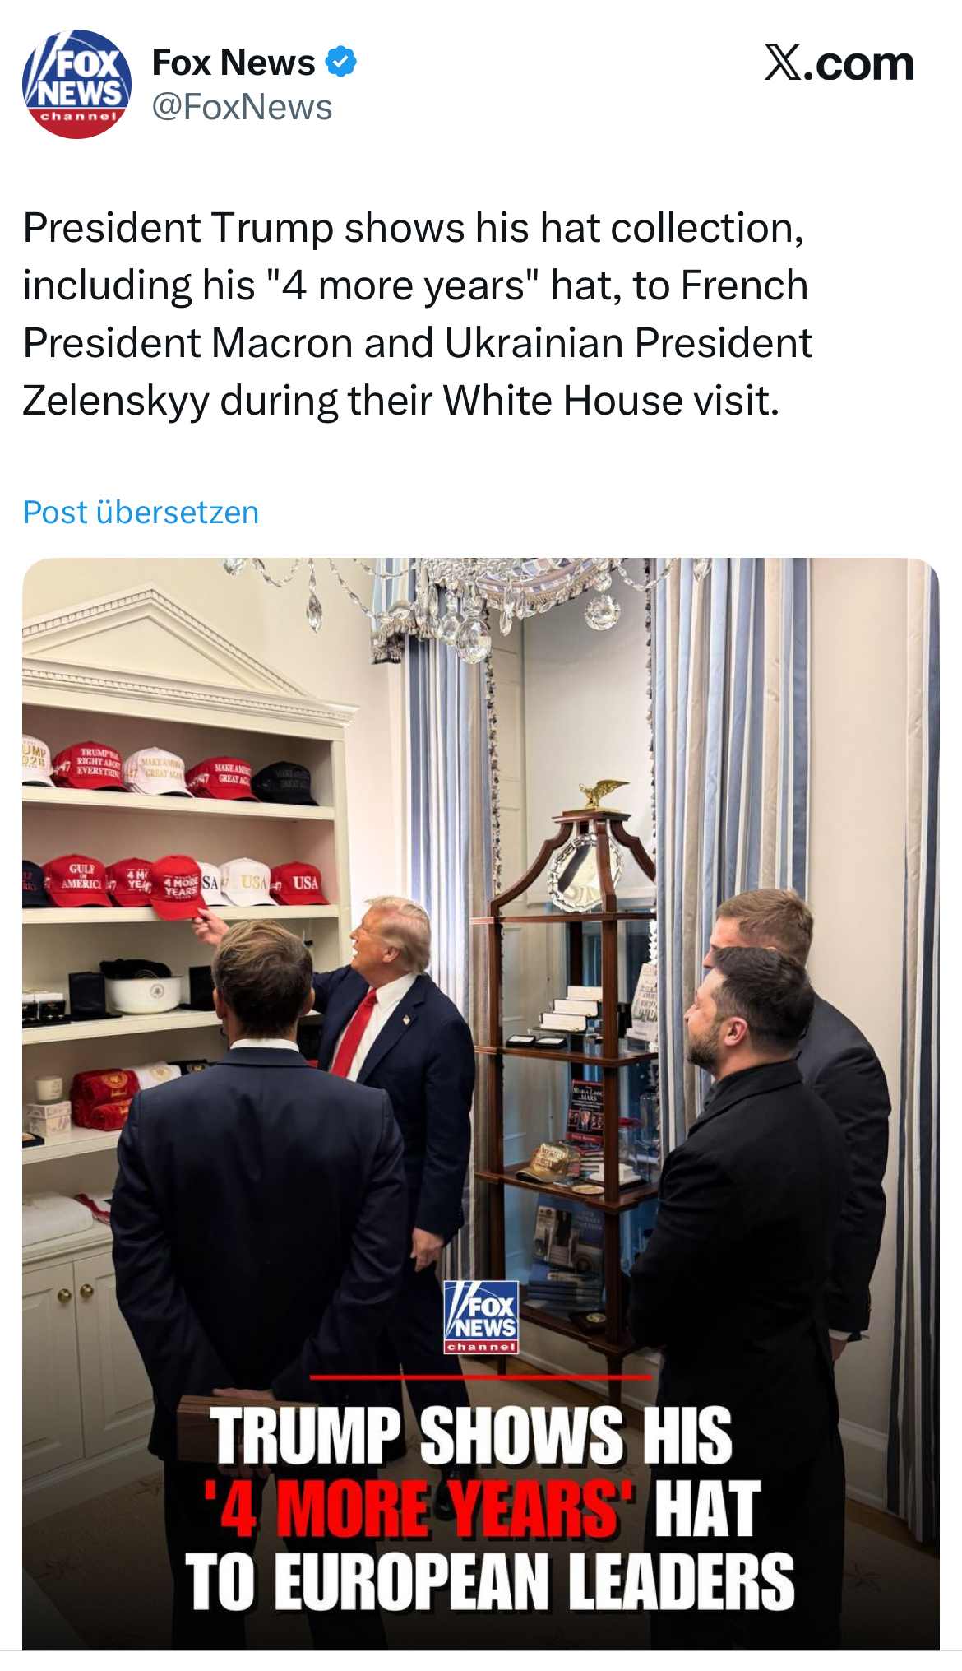Tap the word "Zelenskyy" in the post text
962x1671 pixels.
point(116,402)
